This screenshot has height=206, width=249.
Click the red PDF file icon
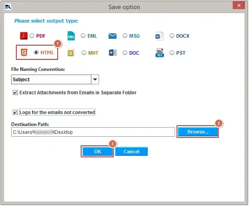24,36
